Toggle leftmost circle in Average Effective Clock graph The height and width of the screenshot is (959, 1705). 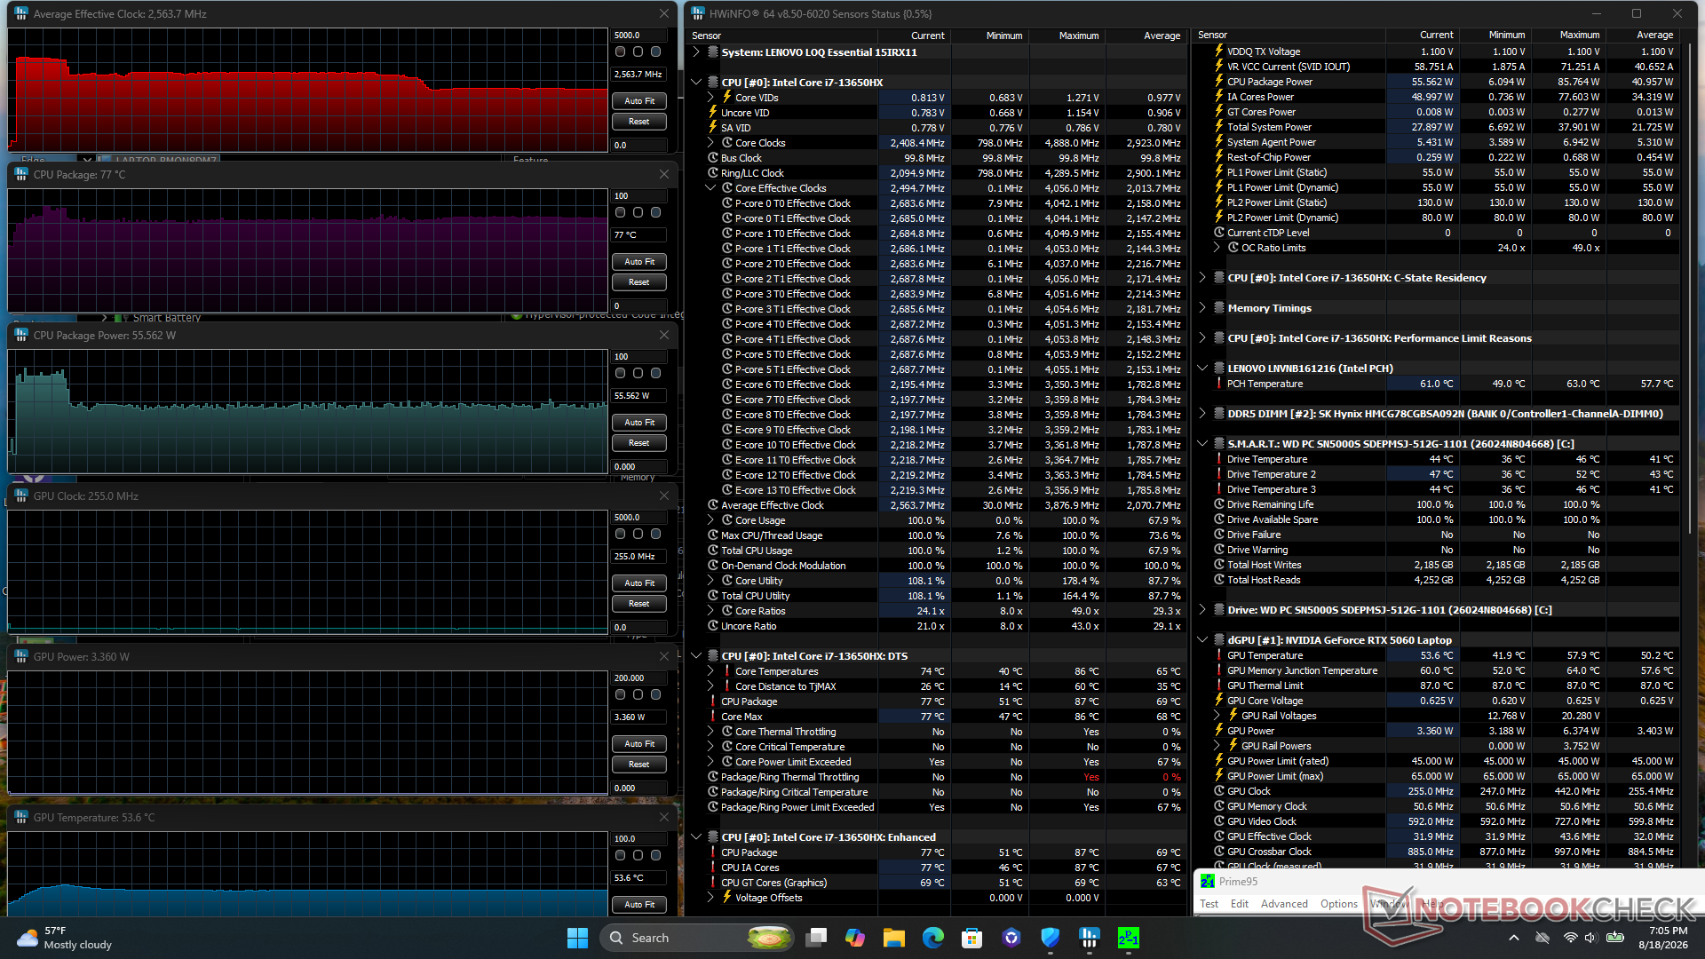(620, 52)
